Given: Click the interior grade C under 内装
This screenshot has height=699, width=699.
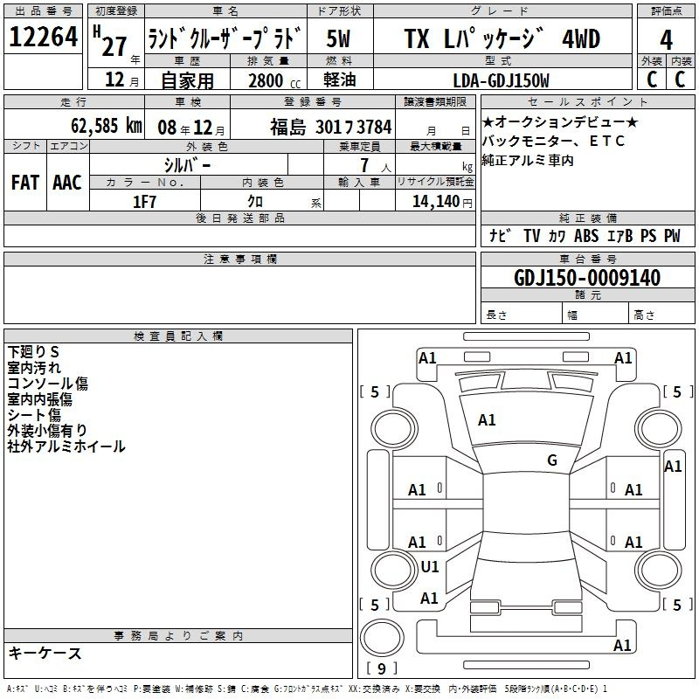Looking at the screenshot, I should click(680, 80).
